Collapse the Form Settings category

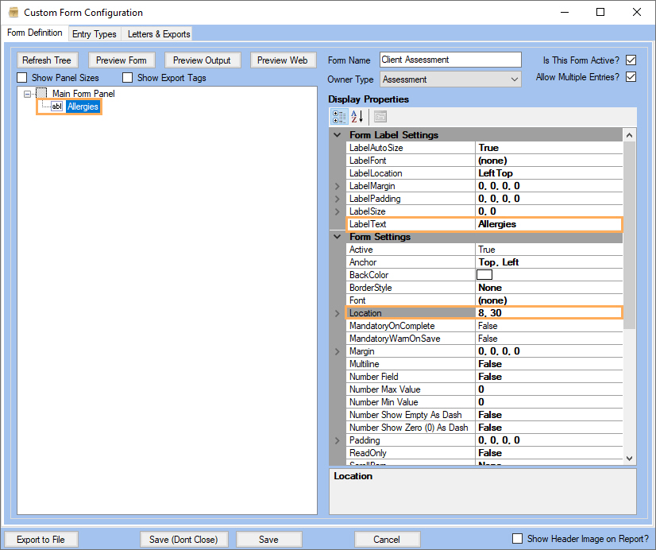[x=338, y=237]
